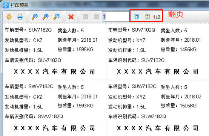Click 发动机型号: CKZ in SUV7182Q label
Image resolution: width=209 pixels, height=136 pixels.
pyautogui.click(x=24, y=40)
